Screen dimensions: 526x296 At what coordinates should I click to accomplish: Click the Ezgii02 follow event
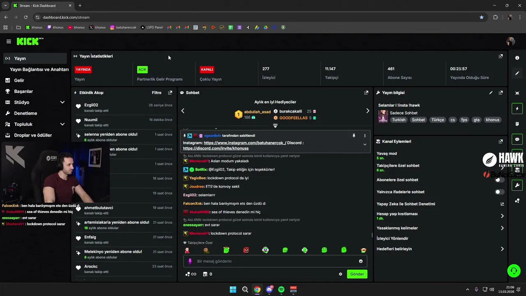coord(124,108)
